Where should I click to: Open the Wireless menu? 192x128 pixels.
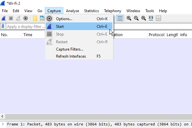tap(133, 11)
